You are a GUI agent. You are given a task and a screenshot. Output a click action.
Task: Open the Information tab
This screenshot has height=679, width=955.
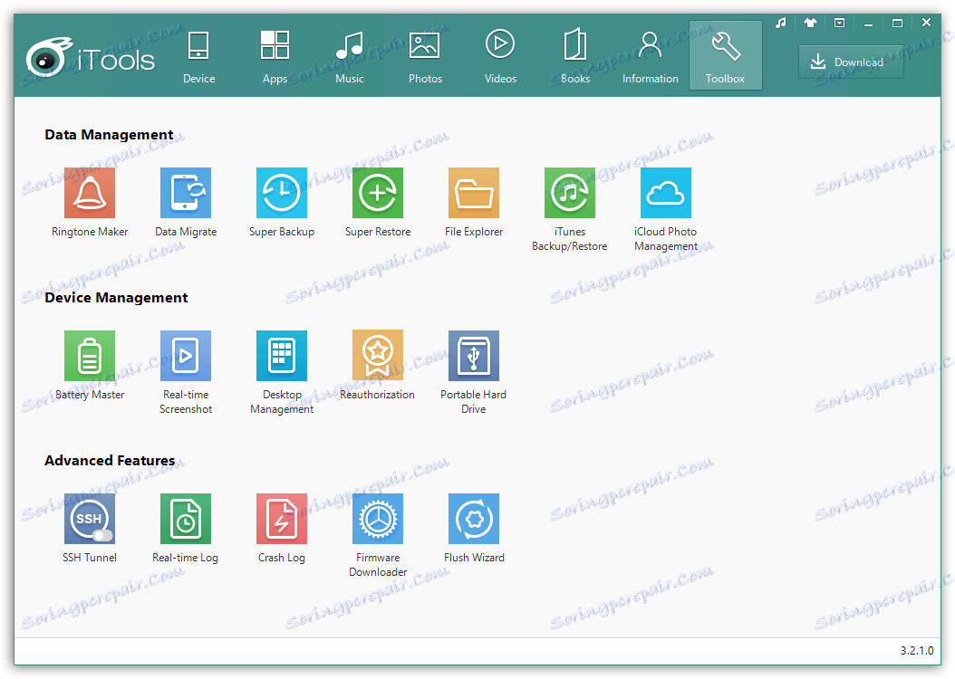pyautogui.click(x=650, y=56)
